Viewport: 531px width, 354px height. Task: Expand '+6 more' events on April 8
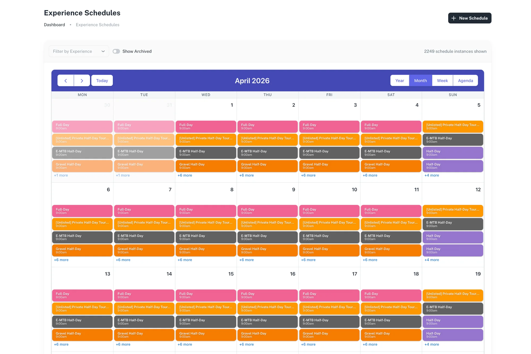[x=185, y=260]
